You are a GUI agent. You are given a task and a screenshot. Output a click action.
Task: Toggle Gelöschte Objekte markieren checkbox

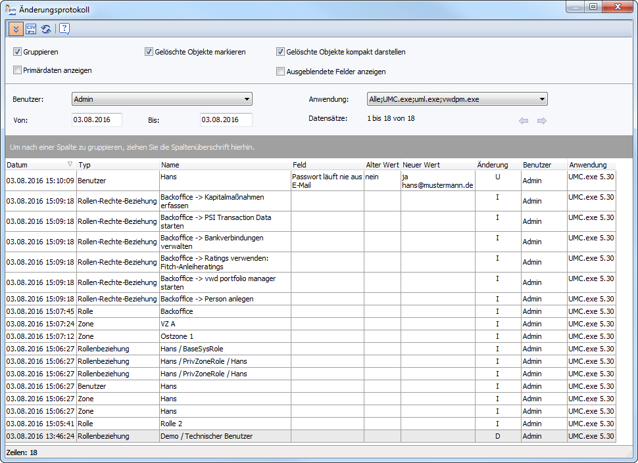pos(149,52)
